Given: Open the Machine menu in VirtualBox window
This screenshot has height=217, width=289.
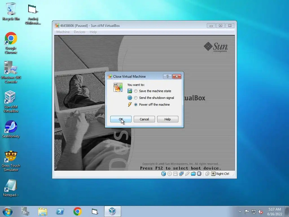Looking at the screenshot, I should click(x=63, y=32).
